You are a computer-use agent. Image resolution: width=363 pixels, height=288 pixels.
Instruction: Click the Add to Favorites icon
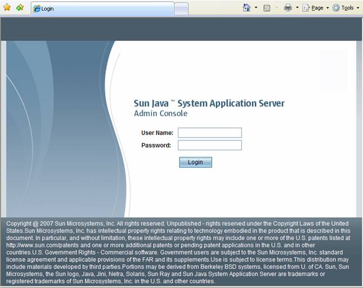pos(20,8)
